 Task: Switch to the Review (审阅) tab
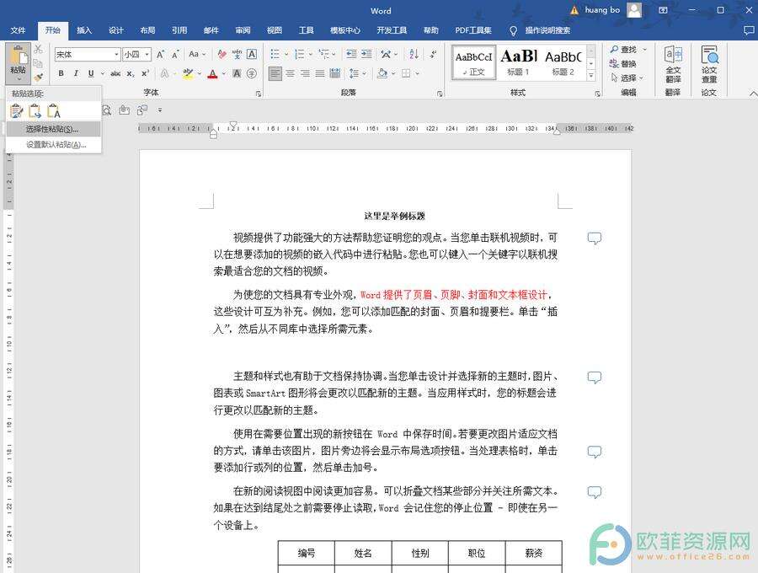point(243,30)
